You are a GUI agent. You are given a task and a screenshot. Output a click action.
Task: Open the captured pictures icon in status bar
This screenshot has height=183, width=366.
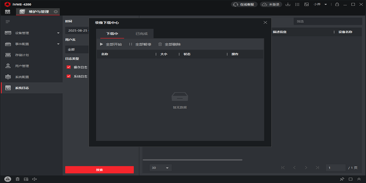(26, 179)
